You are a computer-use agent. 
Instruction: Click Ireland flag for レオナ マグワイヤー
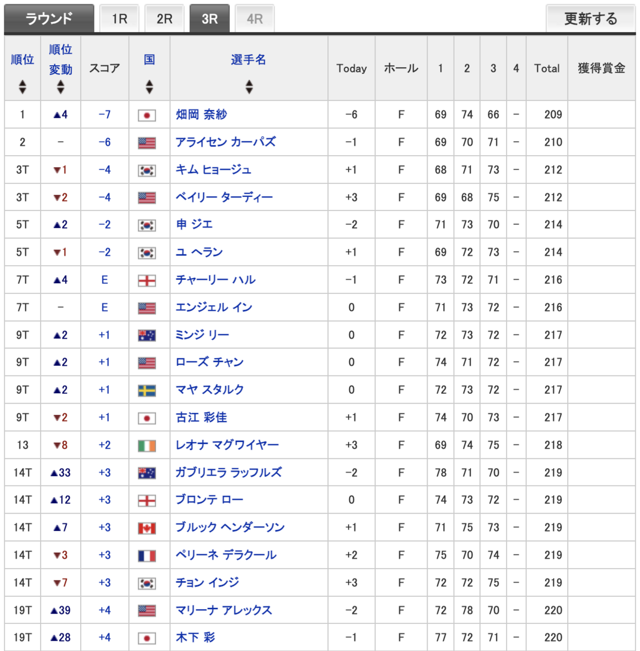click(x=147, y=446)
